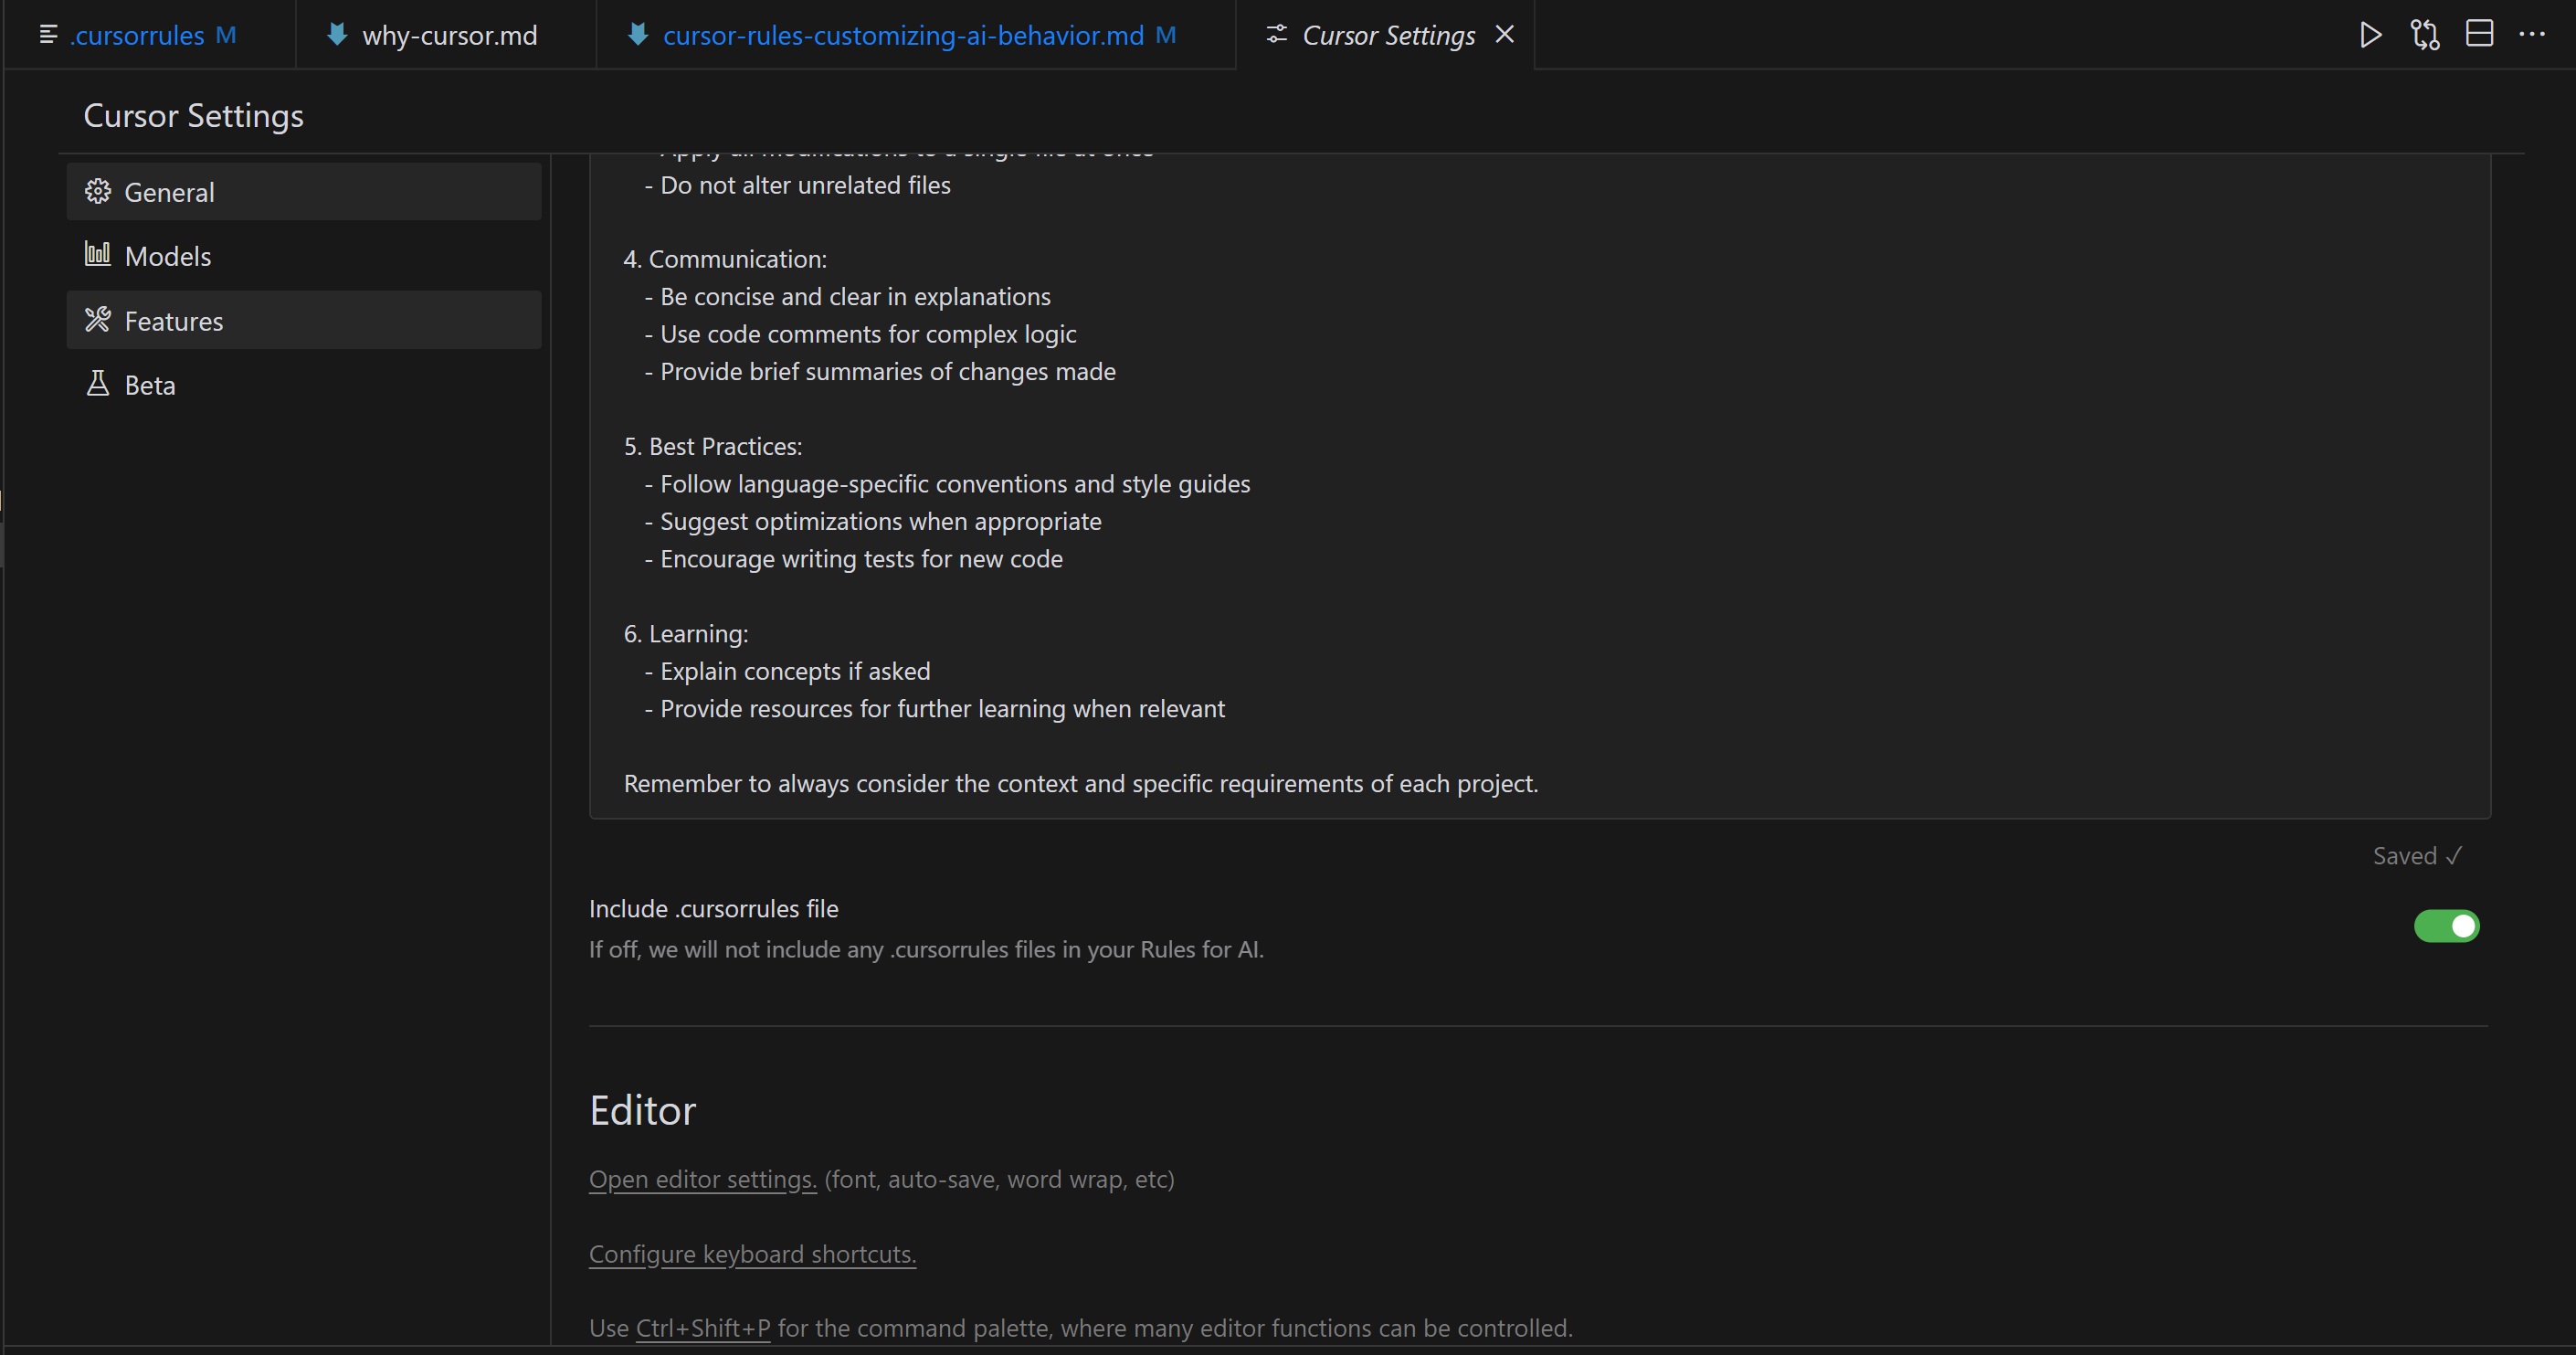Click the Cursor Settings page title
Screen dimensions: 2576x1355
[x=193, y=116]
